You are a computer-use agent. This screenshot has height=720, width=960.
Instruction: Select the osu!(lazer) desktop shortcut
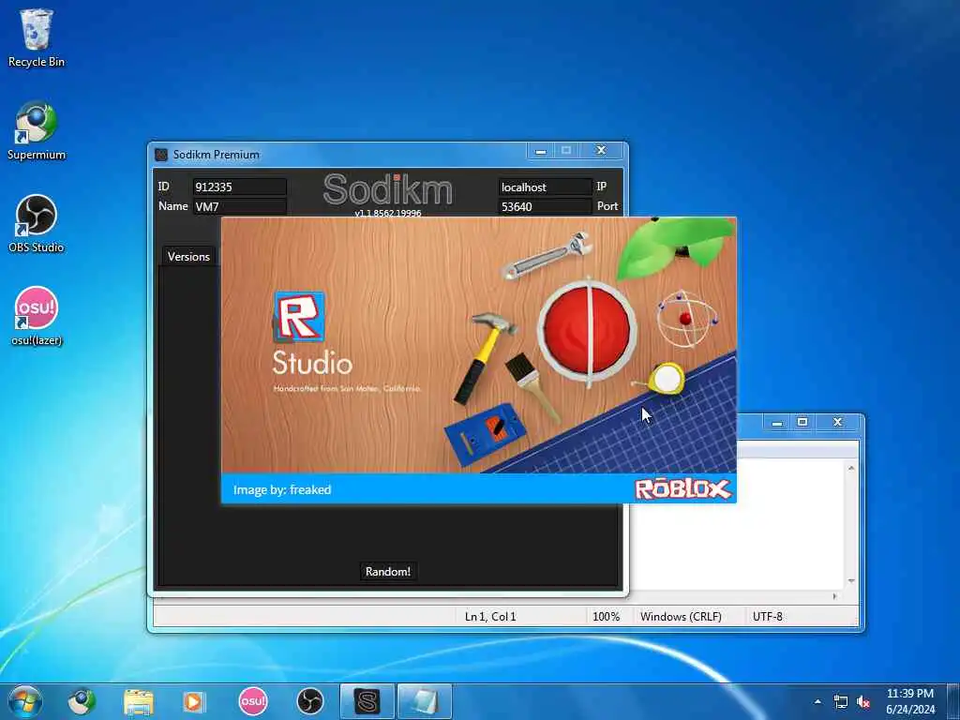coord(37,316)
